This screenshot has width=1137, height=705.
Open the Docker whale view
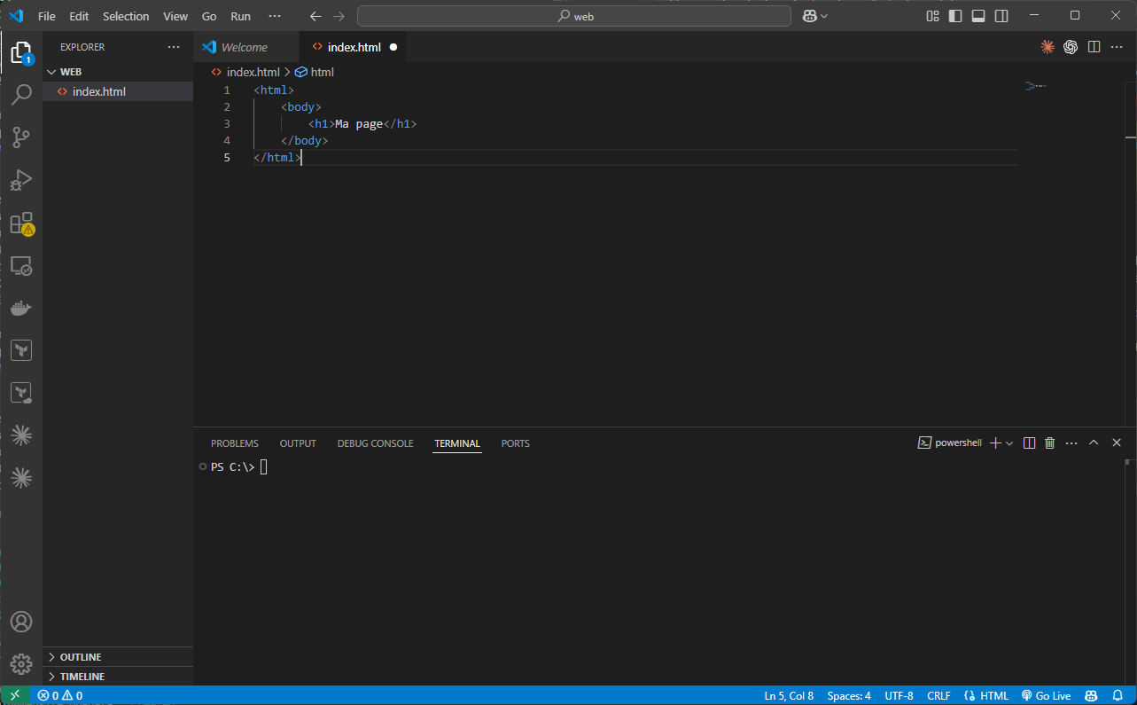21,308
